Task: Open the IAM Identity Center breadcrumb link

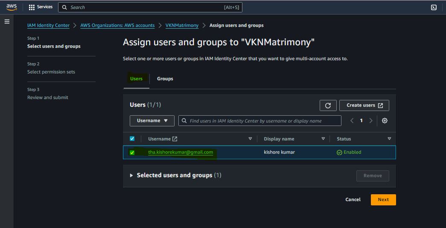Action: point(48,26)
